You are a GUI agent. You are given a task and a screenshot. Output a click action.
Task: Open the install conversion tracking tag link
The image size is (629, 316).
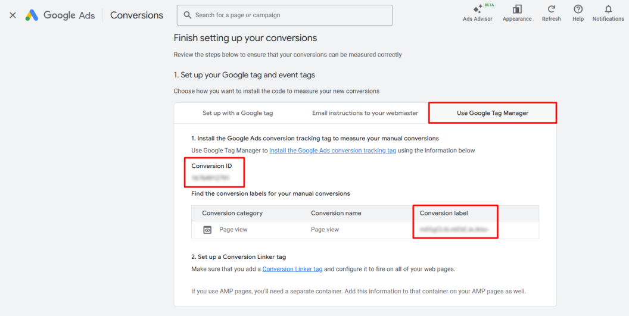coord(332,151)
